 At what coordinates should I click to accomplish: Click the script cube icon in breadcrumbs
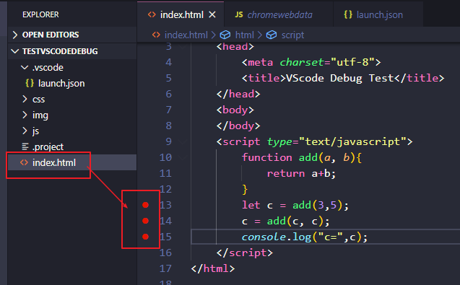click(x=272, y=35)
